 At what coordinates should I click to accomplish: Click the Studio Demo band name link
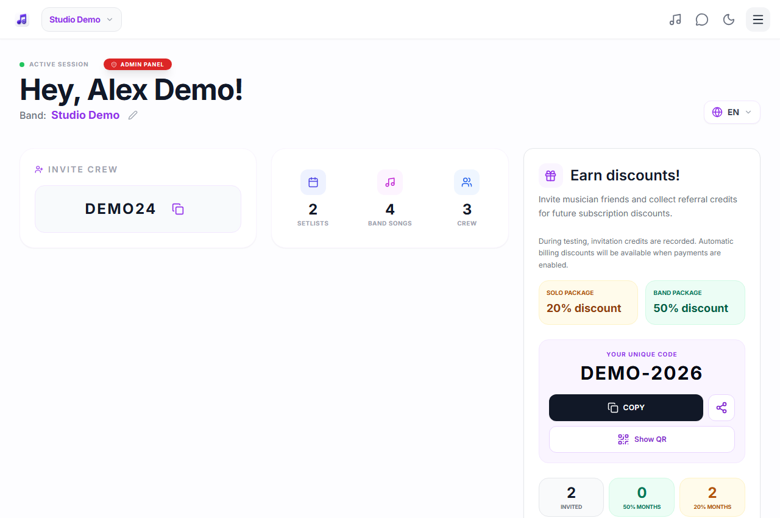click(85, 115)
